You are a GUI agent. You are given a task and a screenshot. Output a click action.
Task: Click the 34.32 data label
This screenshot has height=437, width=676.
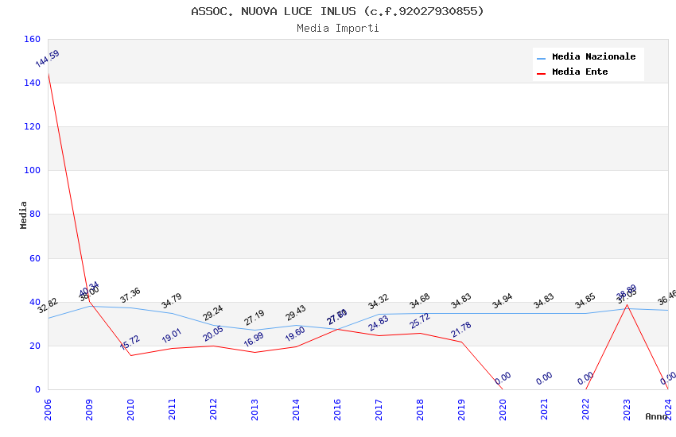coord(379,301)
